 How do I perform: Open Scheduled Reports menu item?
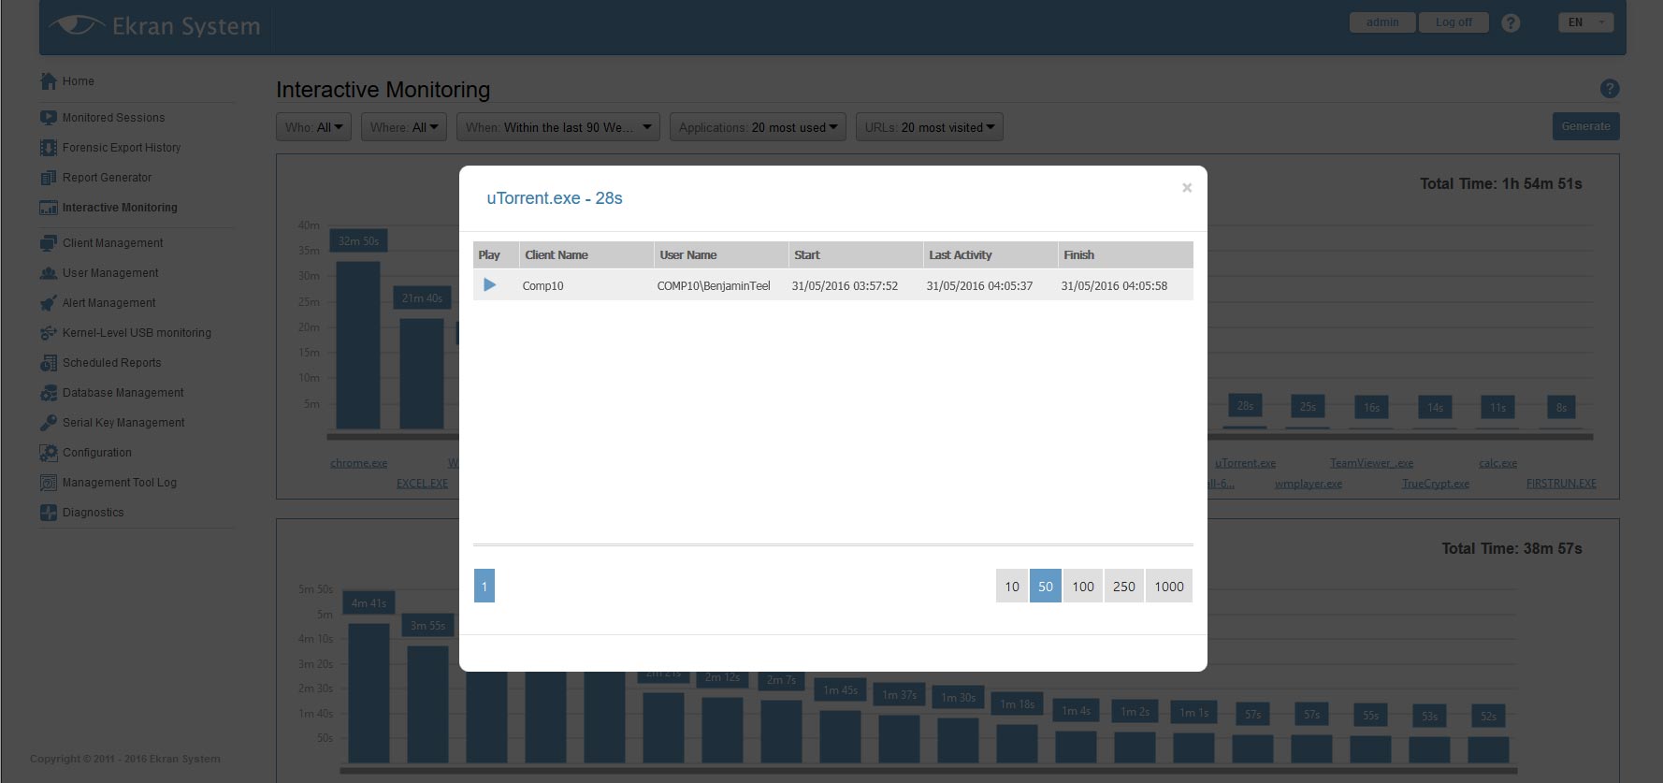111,363
